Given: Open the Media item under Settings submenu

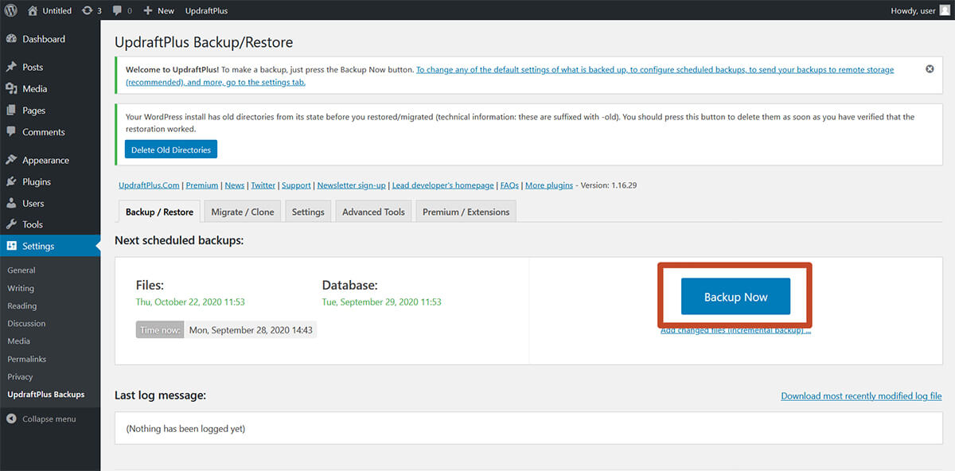Looking at the screenshot, I should pyautogui.click(x=19, y=341).
